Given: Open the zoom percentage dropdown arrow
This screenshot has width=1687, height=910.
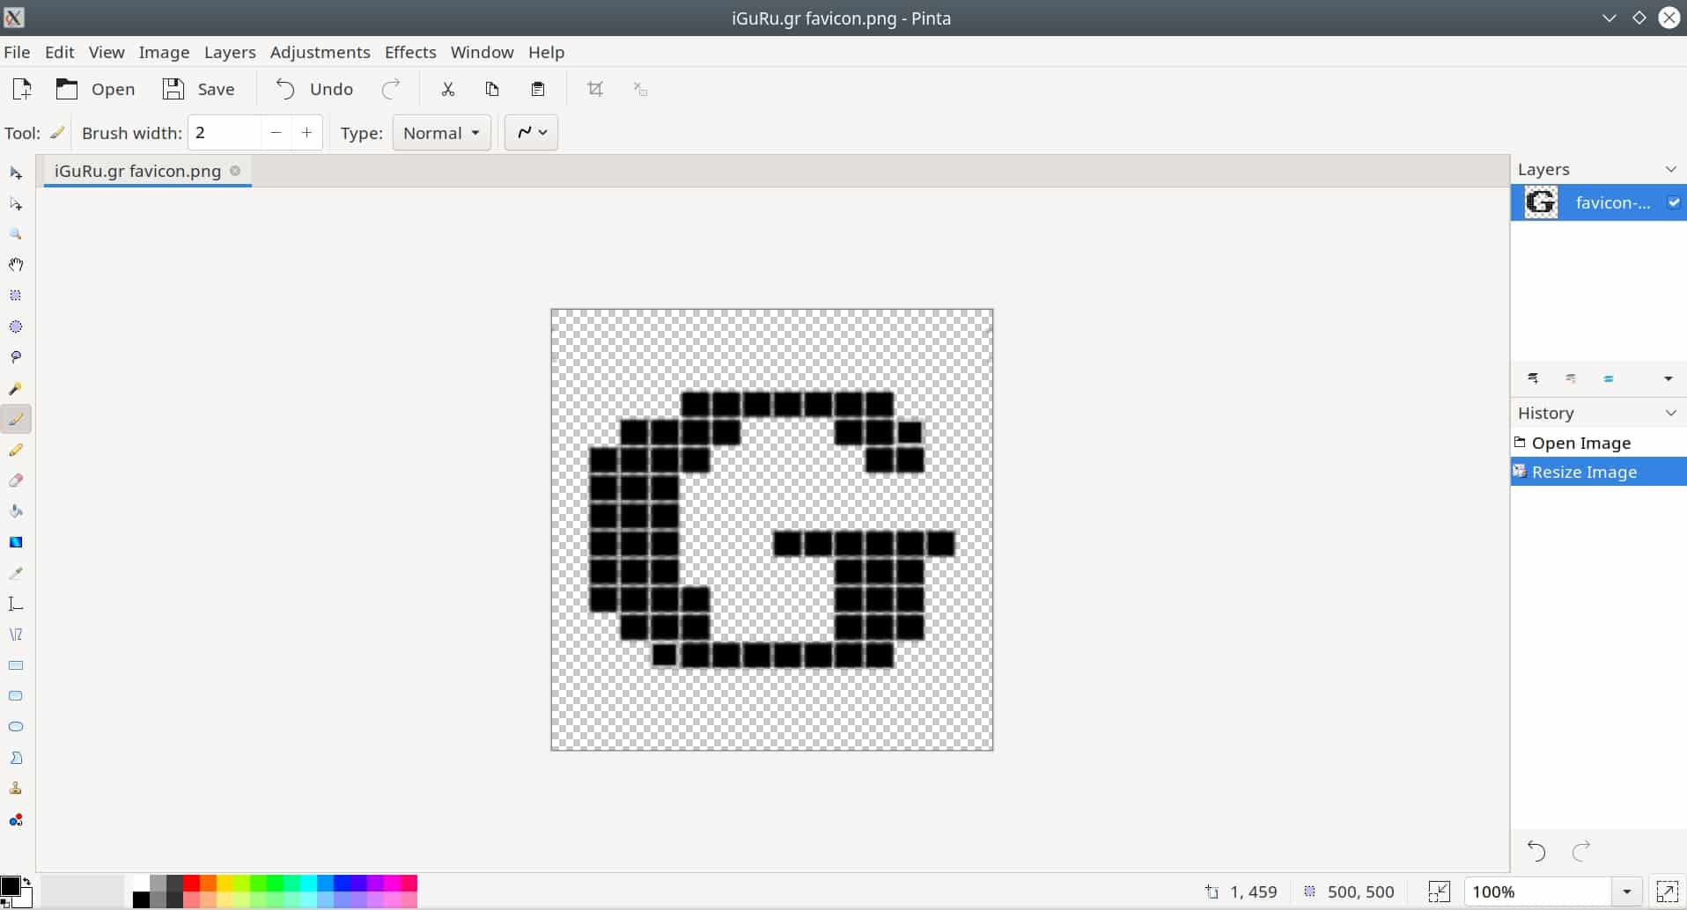Looking at the screenshot, I should point(1626,892).
